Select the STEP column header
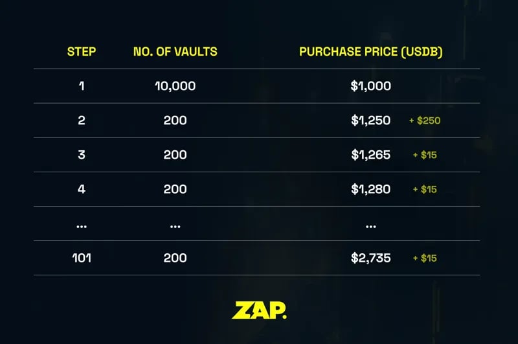This screenshot has width=518, height=344. [x=82, y=52]
